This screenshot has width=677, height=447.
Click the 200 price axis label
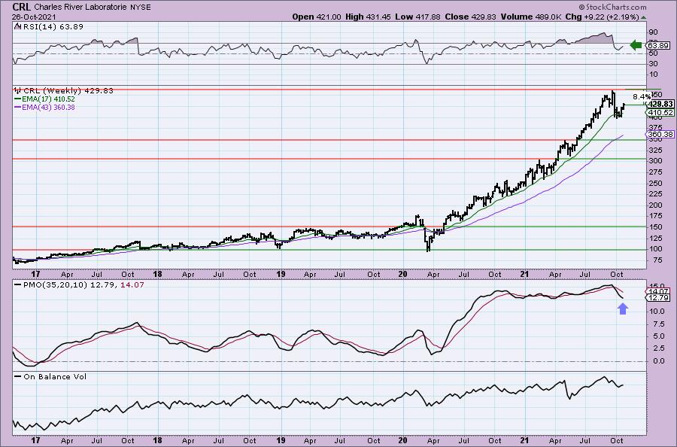click(655, 205)
